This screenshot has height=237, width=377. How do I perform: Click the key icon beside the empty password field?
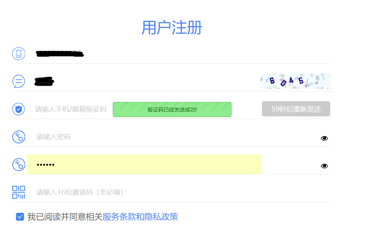(x=18, y=137)
